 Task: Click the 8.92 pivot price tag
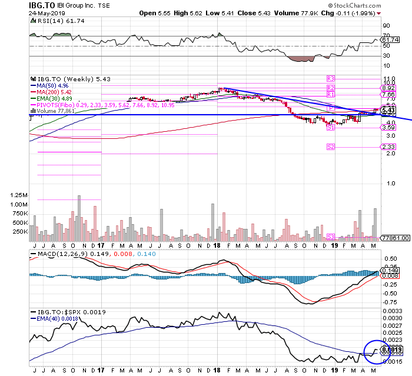(x=388, y=88)
